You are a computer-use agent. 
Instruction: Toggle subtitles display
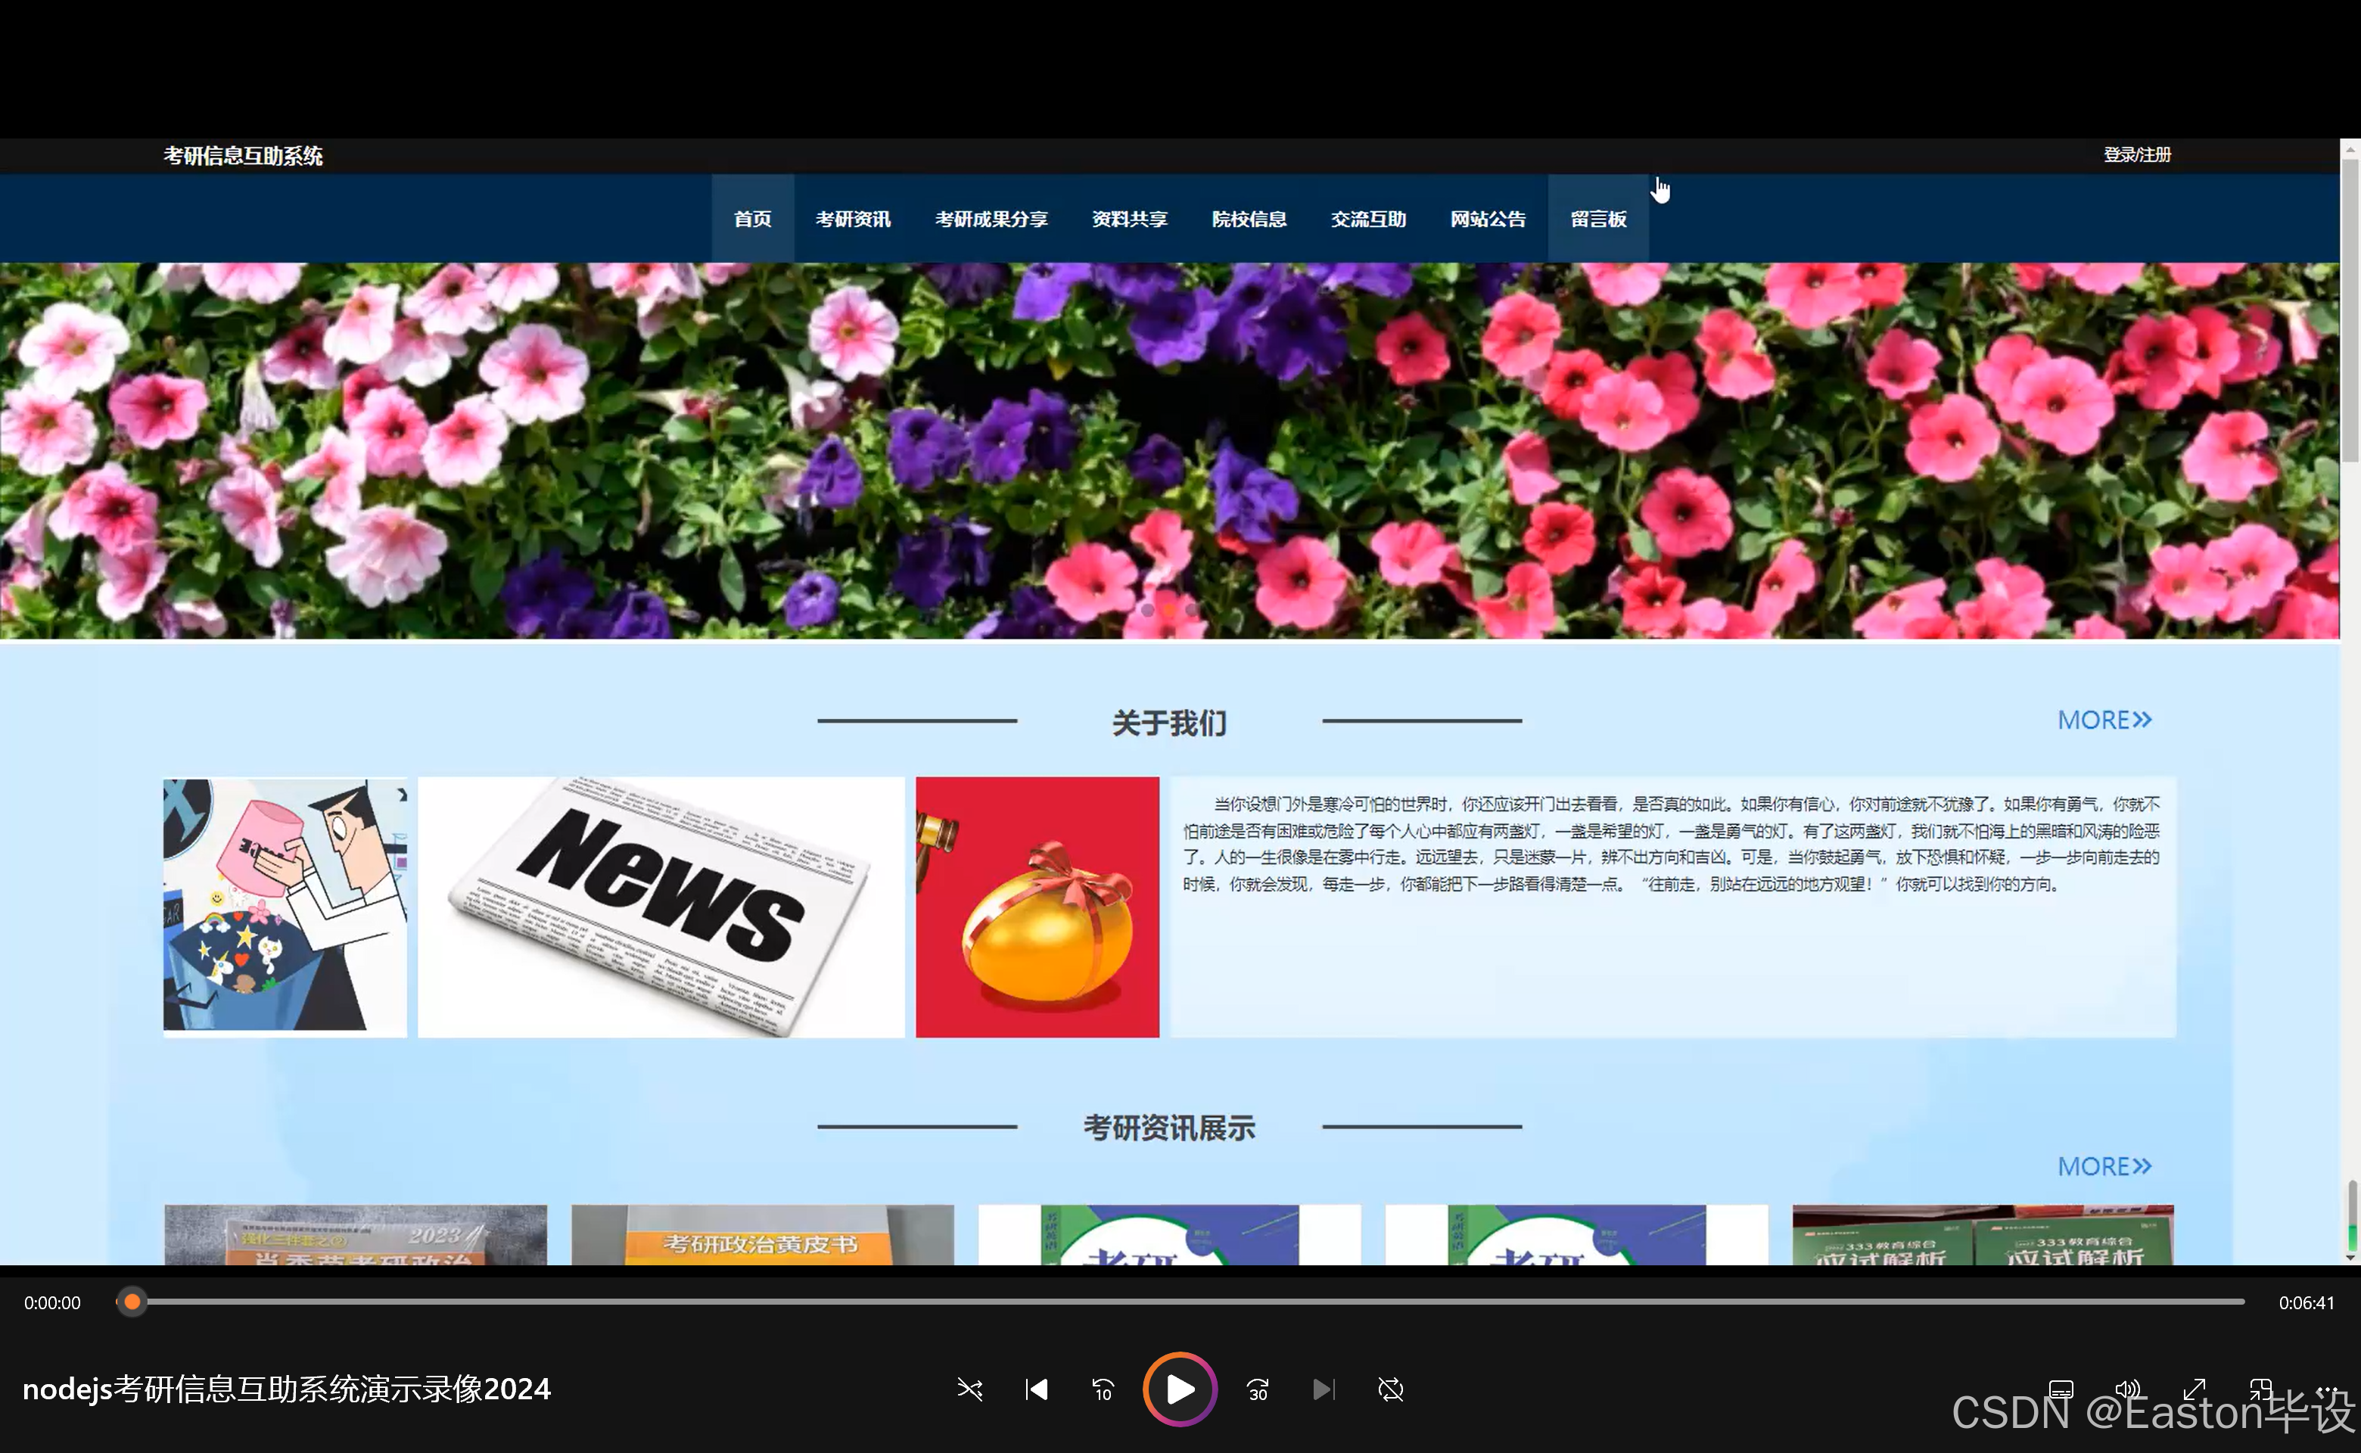pos(2061,1389)
